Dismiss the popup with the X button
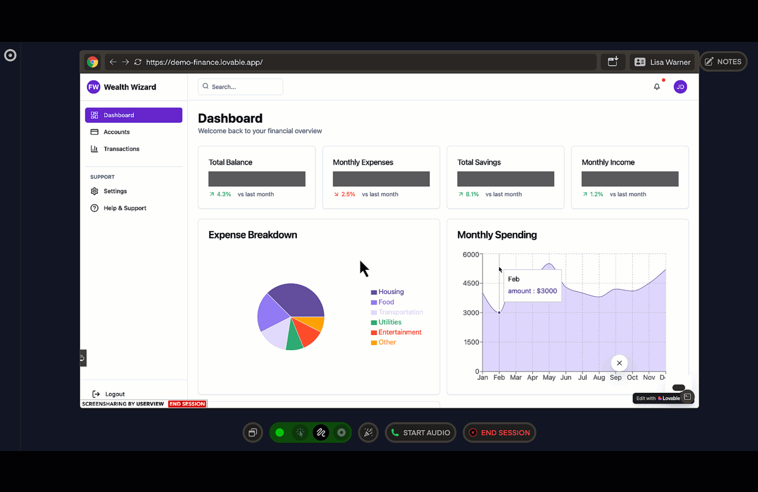Screen dimensions: 758x492 point(619,363)
